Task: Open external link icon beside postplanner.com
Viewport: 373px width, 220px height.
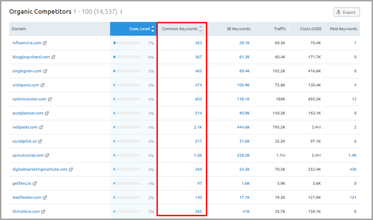Action: [x=47, y=113]
